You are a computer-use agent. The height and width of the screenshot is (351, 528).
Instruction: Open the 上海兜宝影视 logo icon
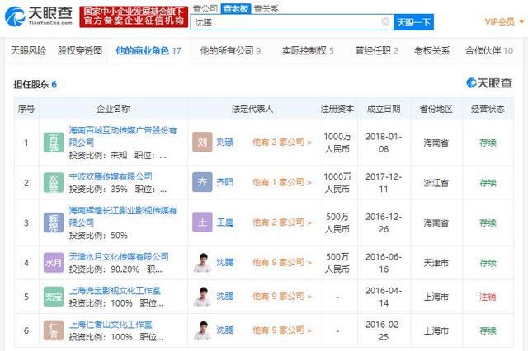click(54, 297)
